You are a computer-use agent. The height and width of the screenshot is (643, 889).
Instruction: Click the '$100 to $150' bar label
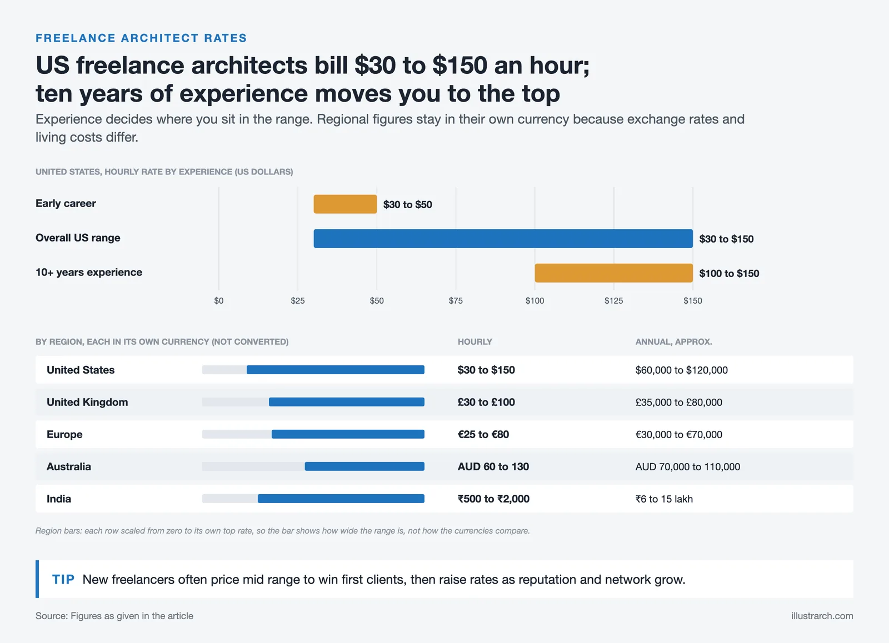click(x=729, y=273)
